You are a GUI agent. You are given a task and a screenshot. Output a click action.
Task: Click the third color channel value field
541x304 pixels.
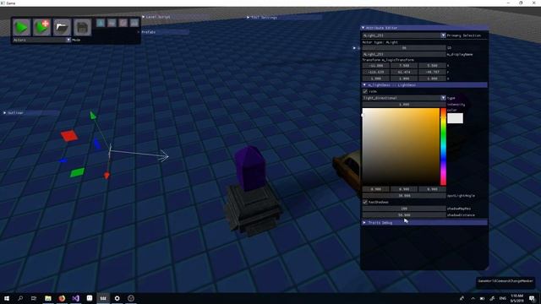432,189
